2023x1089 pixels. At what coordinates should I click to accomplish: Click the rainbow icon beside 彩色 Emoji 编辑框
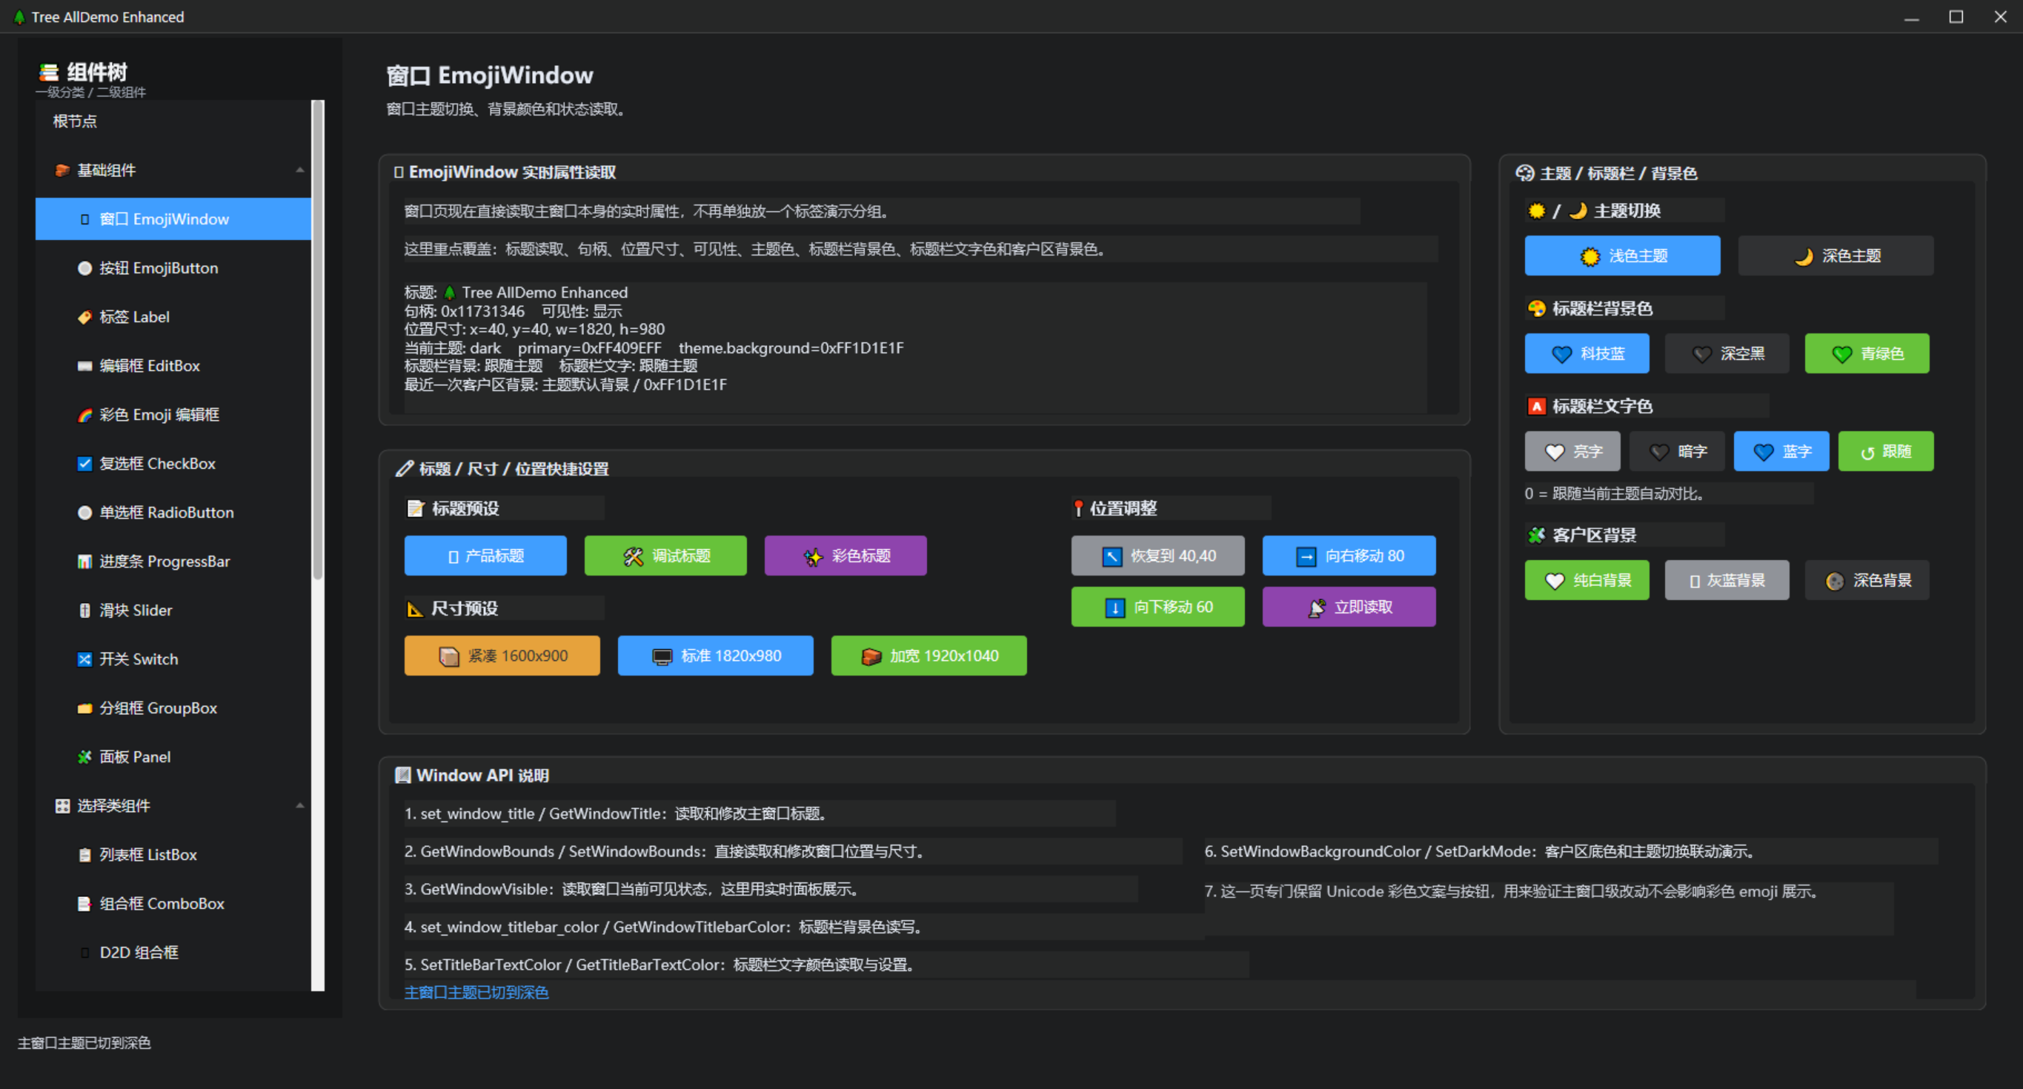pos(84,416)
